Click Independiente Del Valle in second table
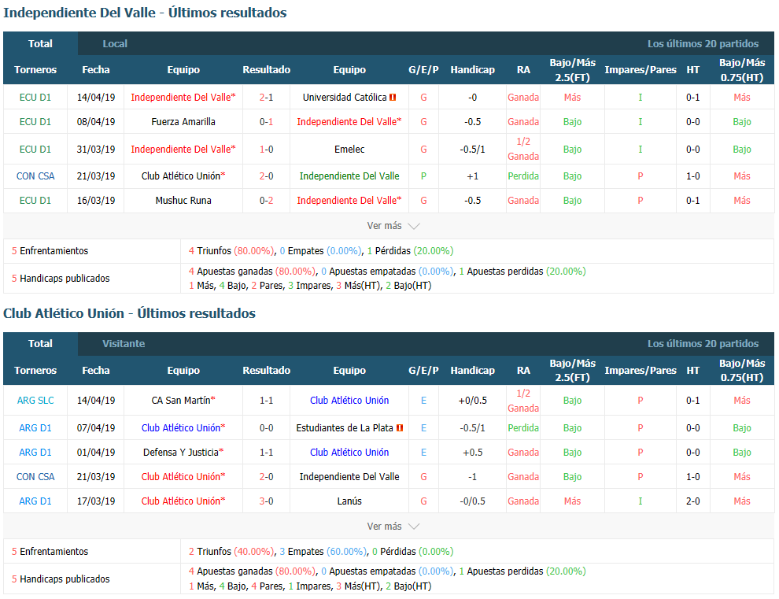The image size is (779, 599). 349,477
